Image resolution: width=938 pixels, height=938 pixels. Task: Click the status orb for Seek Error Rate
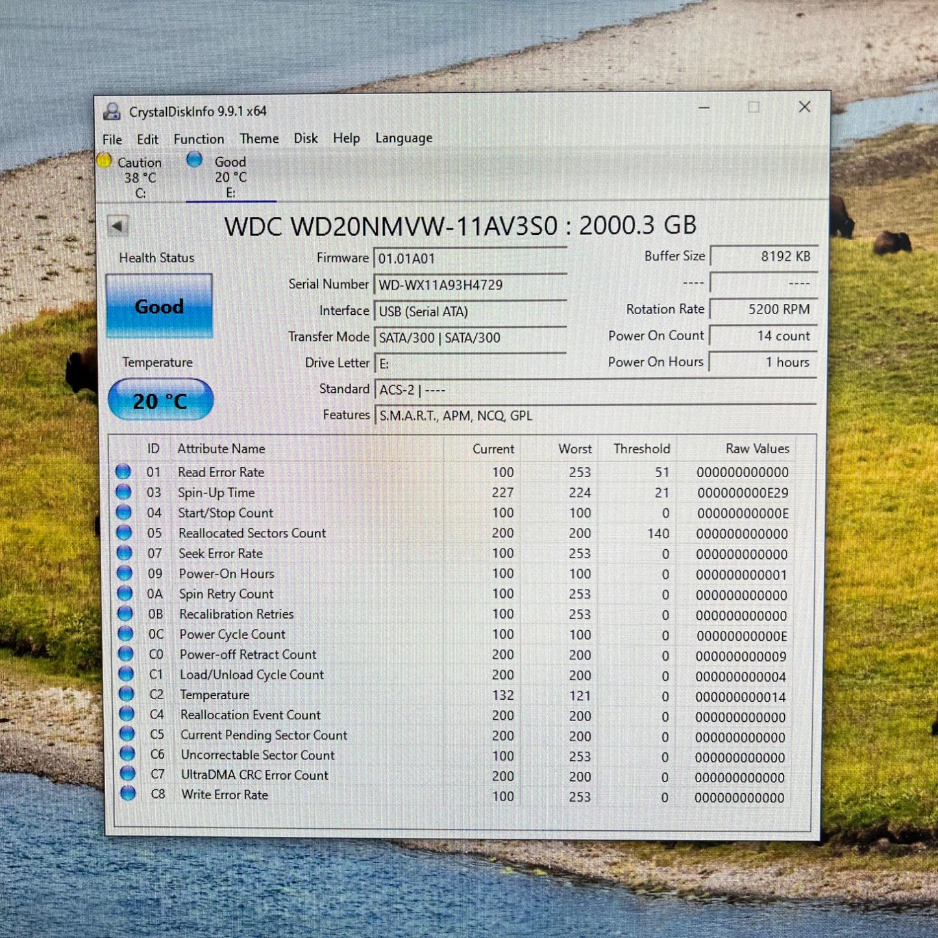click(x=124, y=553)
